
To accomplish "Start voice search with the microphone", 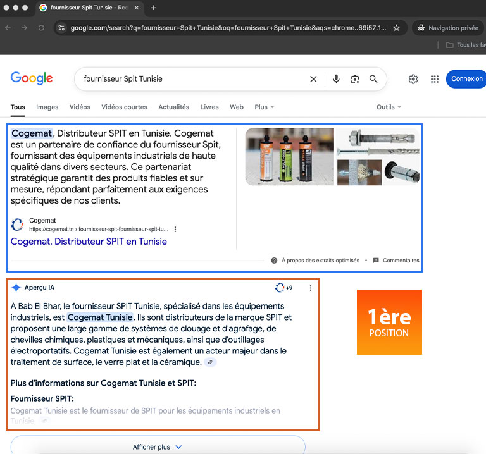I will point(336,79).
